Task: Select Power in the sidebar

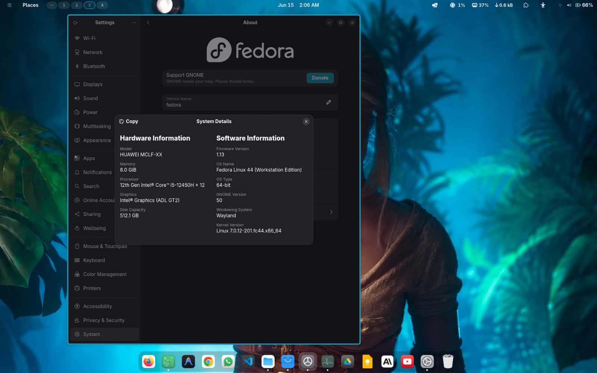Action: point(104,112)
